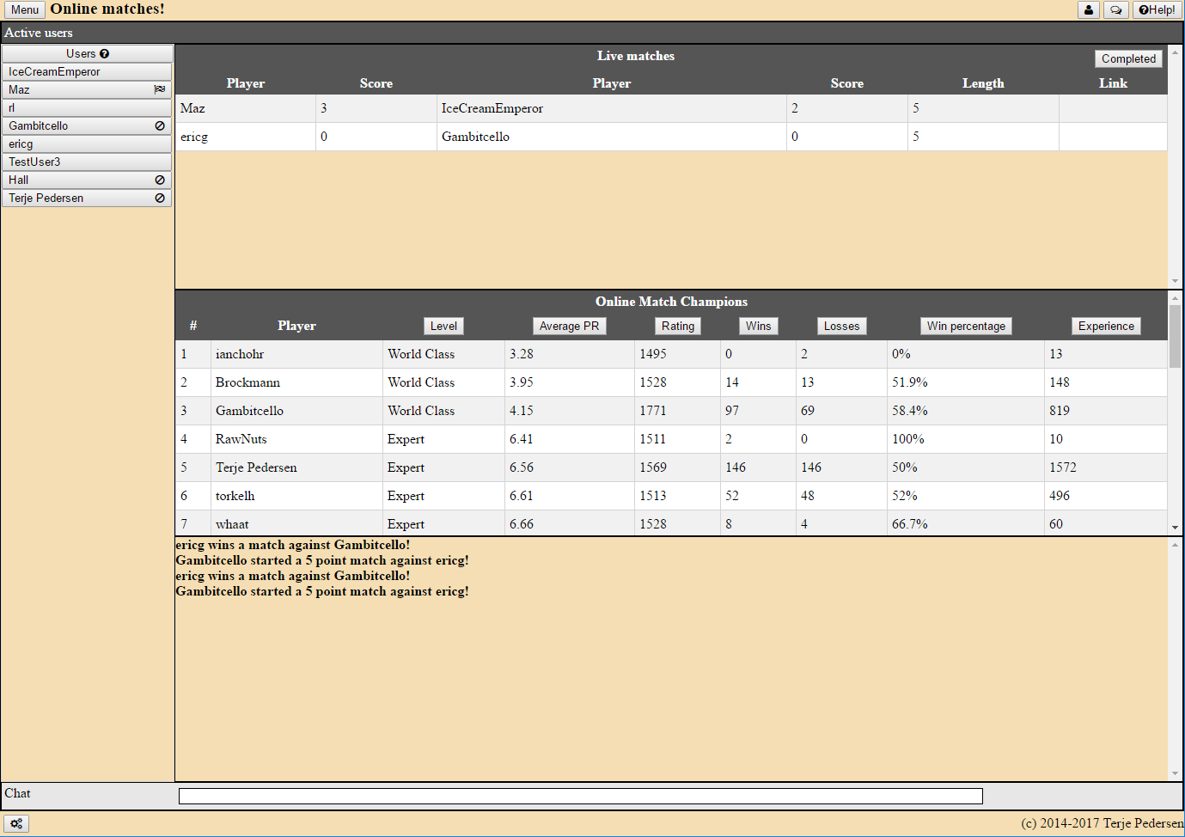Click champion whaat row
Image resolution: width=1185 pixels, height=837 pixels.
pyautogui.click(x=671, y=523)
